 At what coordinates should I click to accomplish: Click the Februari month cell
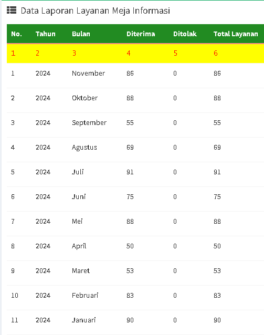point(85,296)
